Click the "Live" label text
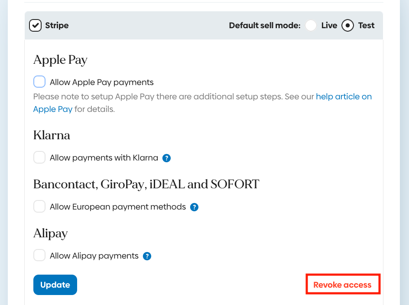 [329, 26]
